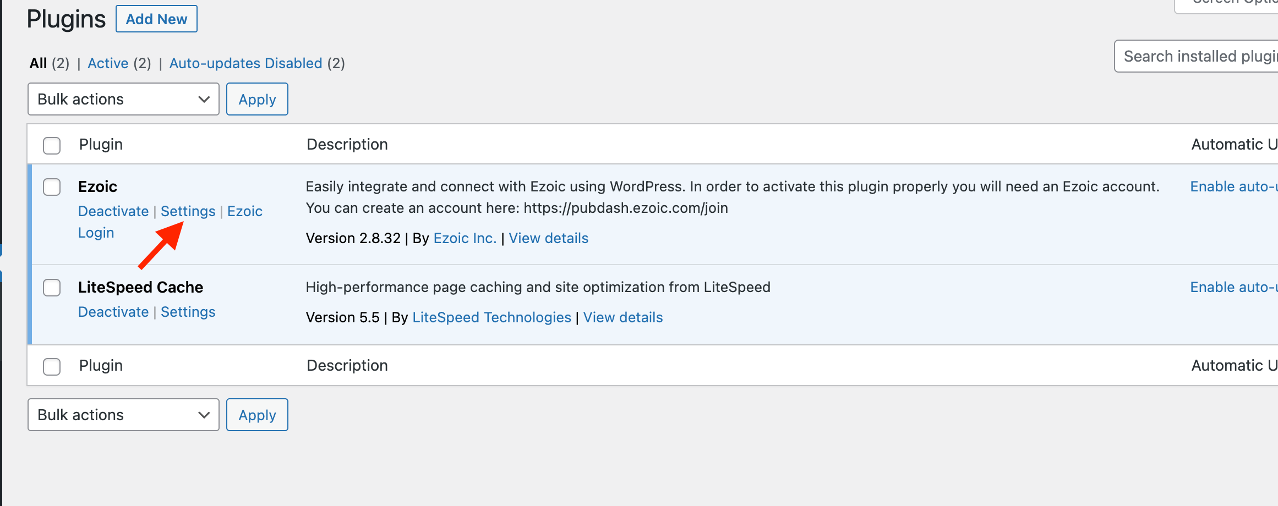
Task: View details for Ezoic plugin
Action: pyautogui.click(x=548, y=238)
